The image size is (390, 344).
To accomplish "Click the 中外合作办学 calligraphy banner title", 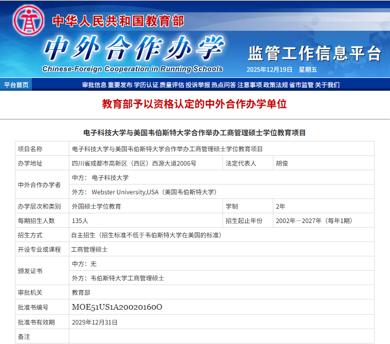I will pos(134,48).
